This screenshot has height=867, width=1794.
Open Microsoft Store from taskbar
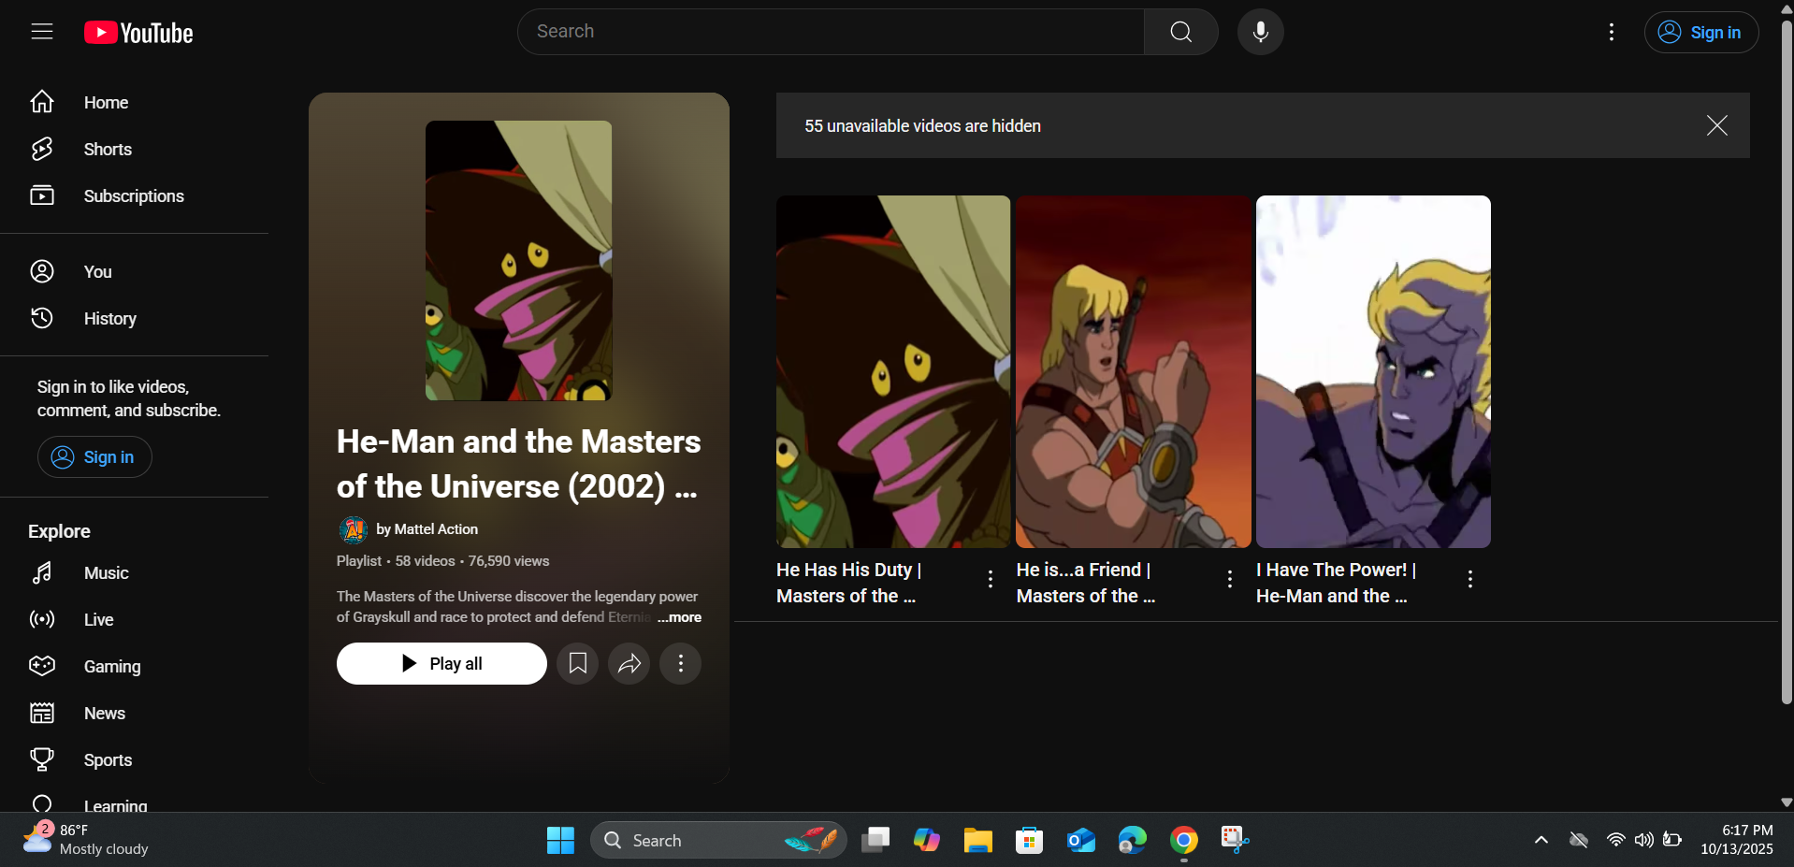[1030, 840]
